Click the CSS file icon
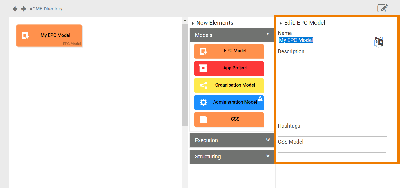 pyautogui.click(x=203, y=119)
